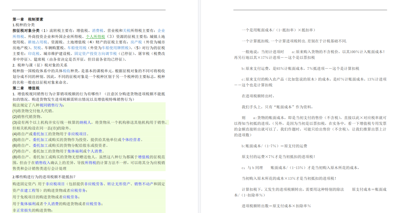Follow the 销售不动产 hyperlink
Viewport: 397px width, 213px height.
[x=144, y=184]
